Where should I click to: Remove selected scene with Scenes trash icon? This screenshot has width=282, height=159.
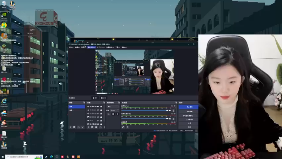click(74, 127)
